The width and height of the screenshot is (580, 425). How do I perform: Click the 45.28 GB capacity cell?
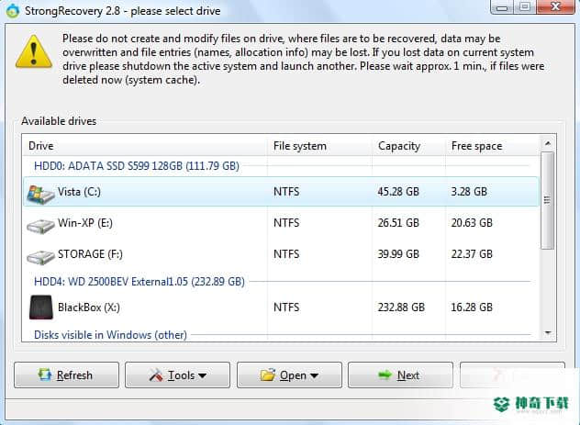pyautogui.click(x=398, y=192)
